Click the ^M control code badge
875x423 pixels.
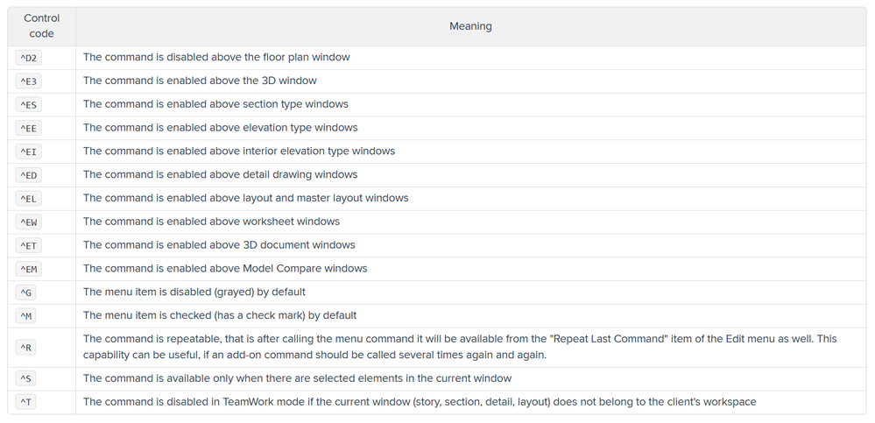coord(26,315)
